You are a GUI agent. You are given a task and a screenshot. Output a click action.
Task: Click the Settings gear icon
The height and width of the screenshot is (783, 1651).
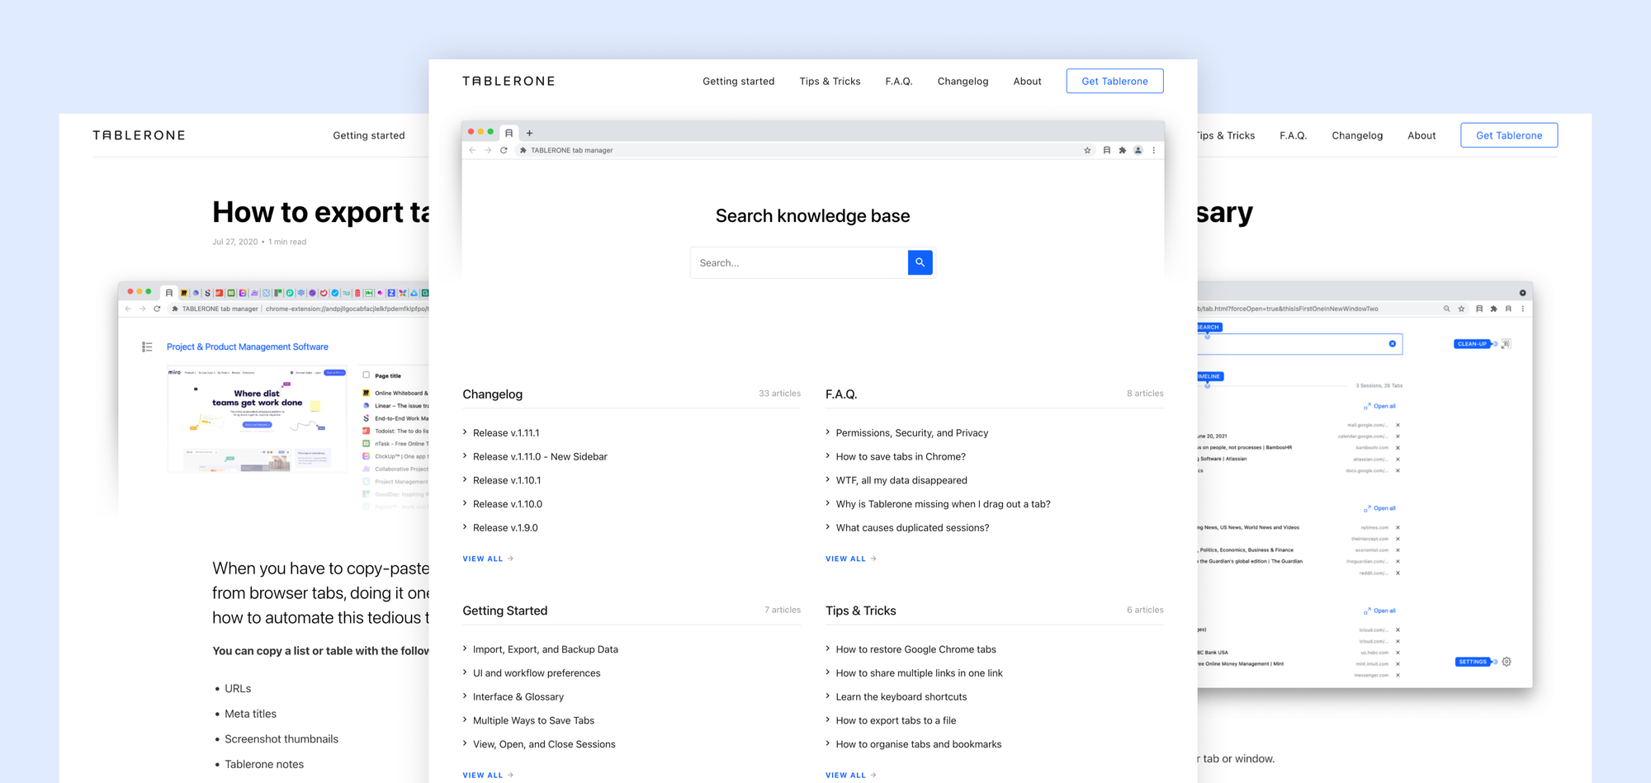coord(1507,662)
